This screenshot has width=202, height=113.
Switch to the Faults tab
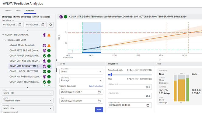pos(19,11)
